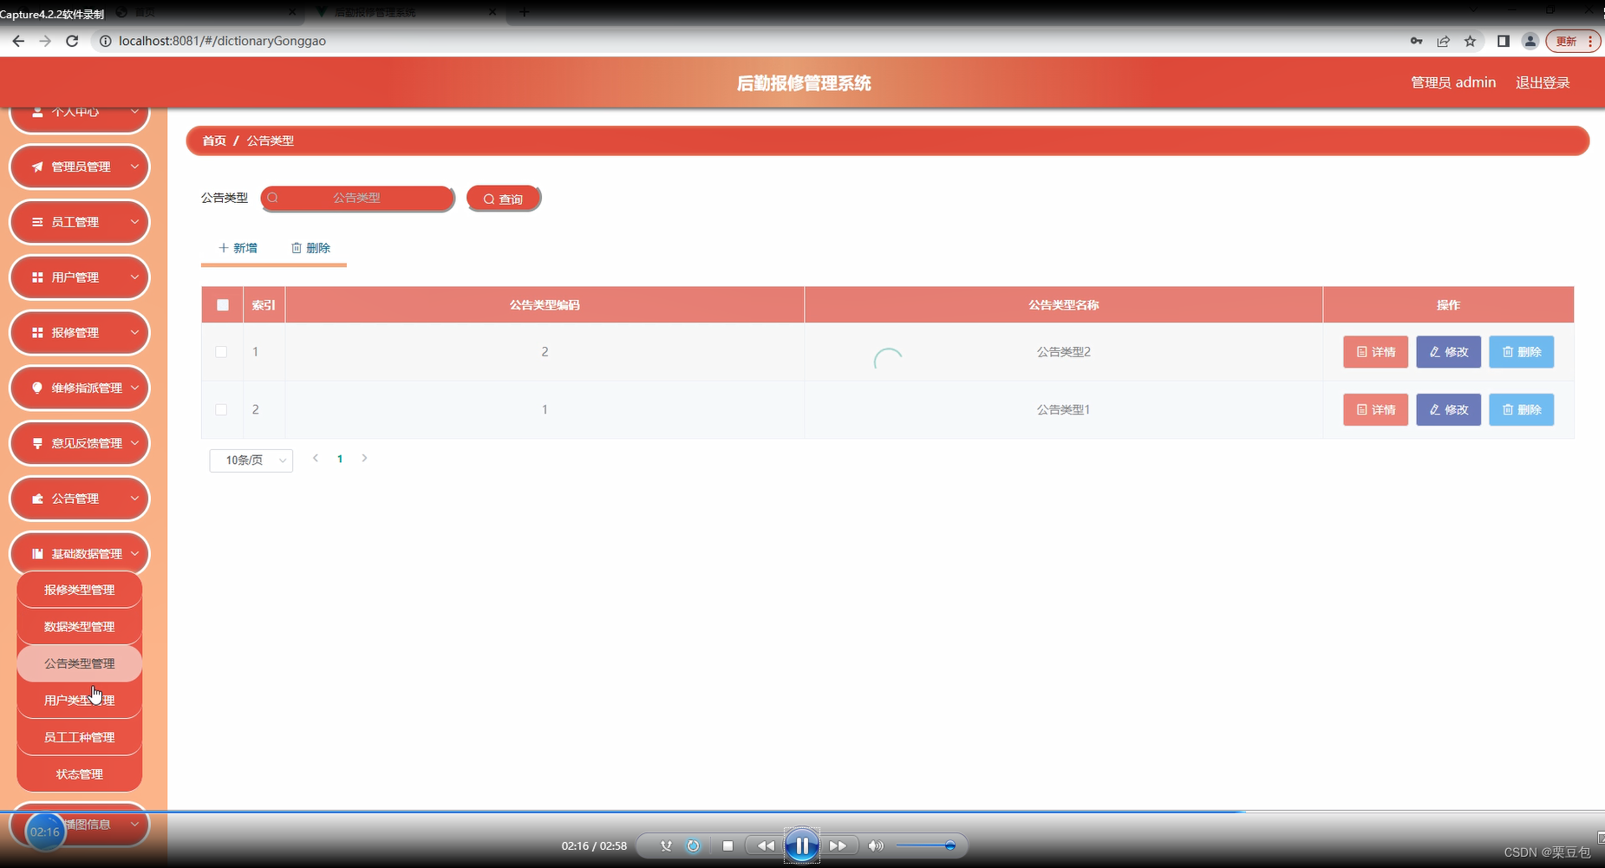Viewport: 1605px width, 868px height.
Task: Expand the 公告管理 sidebar menu
Action: coord(80,499)
